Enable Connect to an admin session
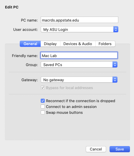The width and height of the screenshot is (134, 156). [x=43, y=107]
